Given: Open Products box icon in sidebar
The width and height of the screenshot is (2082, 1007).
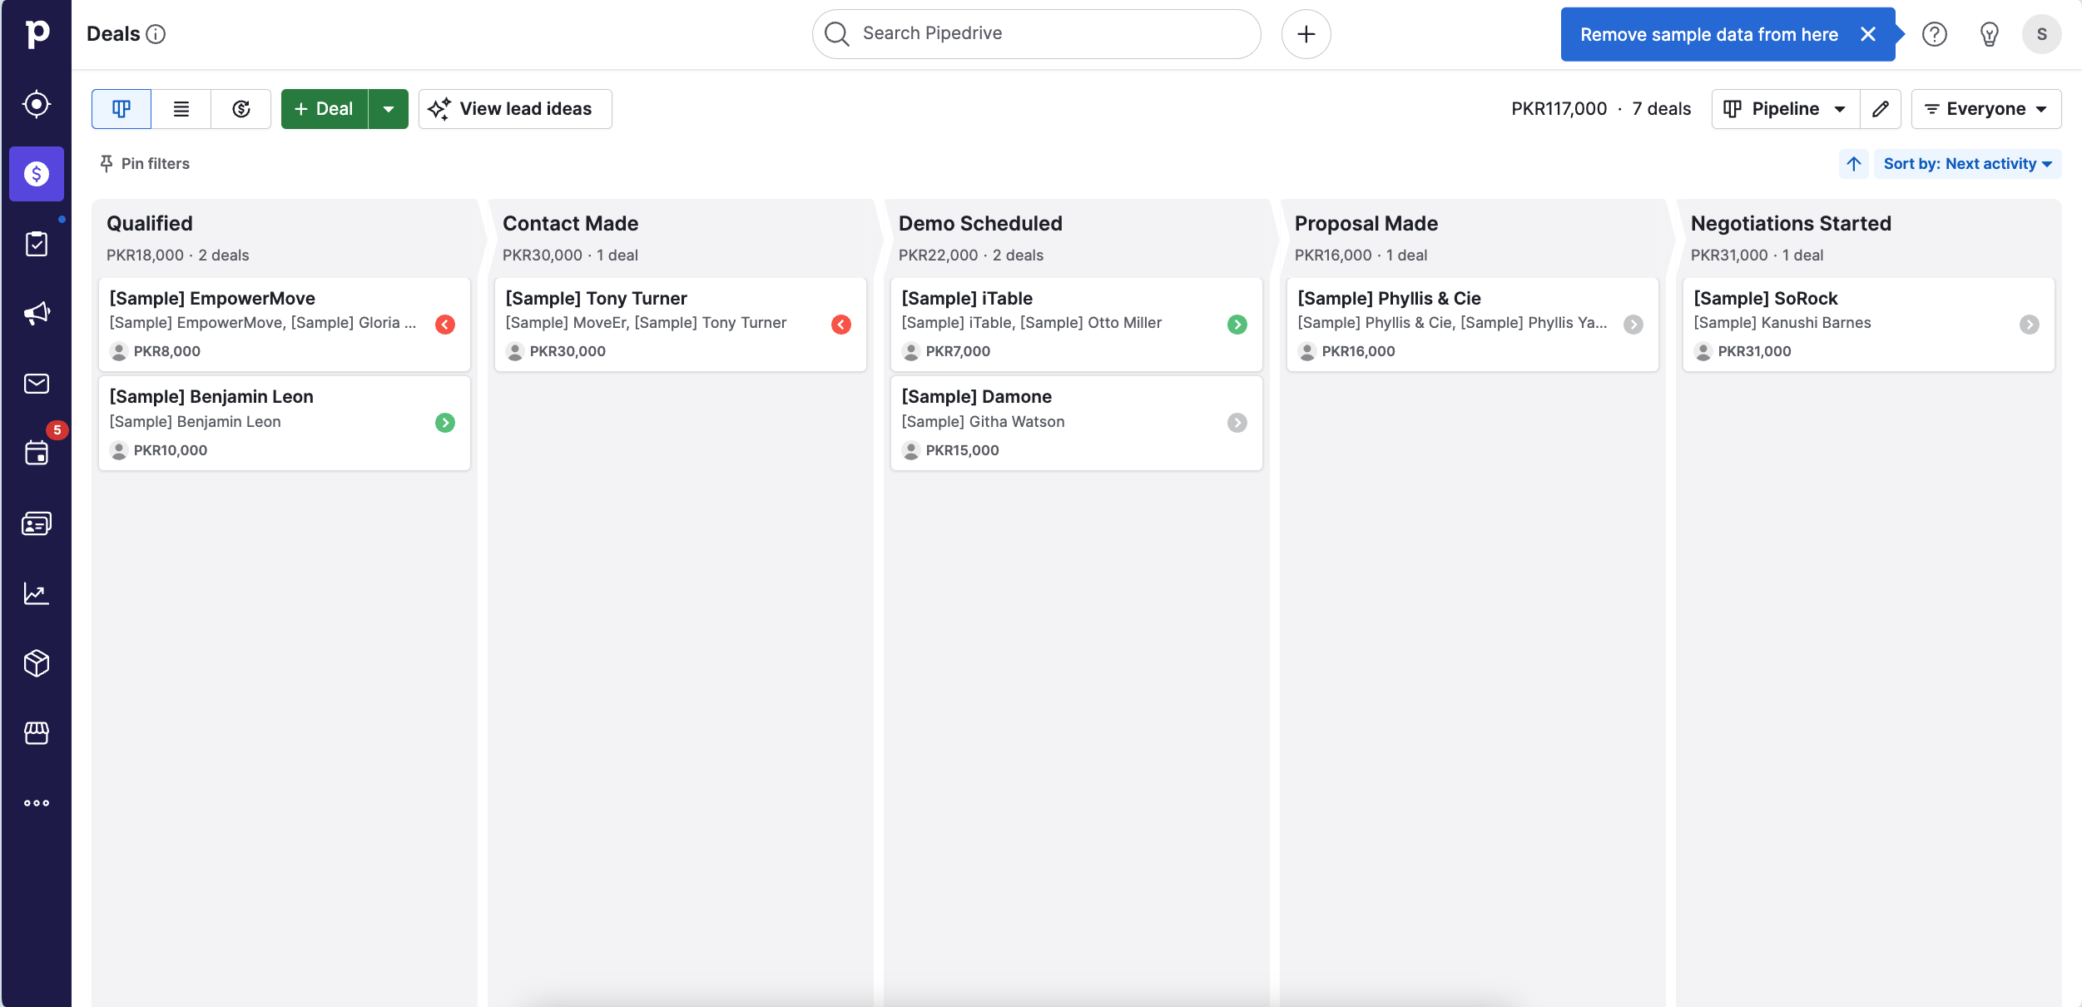Looking at the screenshot, I should pos(37,663).
